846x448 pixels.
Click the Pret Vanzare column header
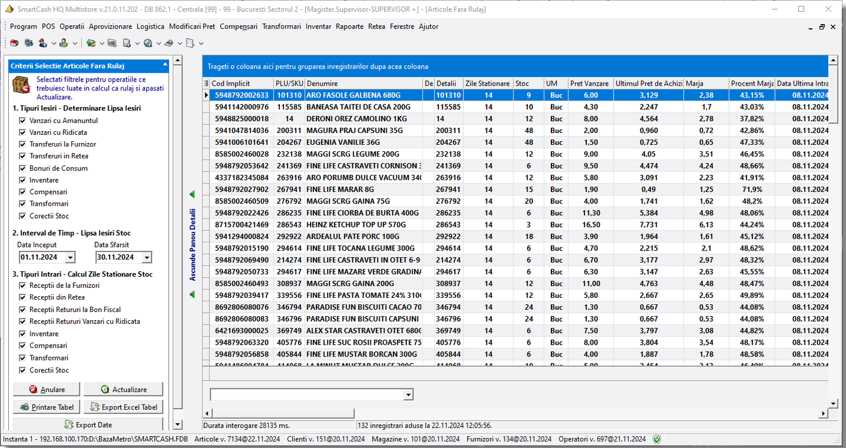coord(590,83)
